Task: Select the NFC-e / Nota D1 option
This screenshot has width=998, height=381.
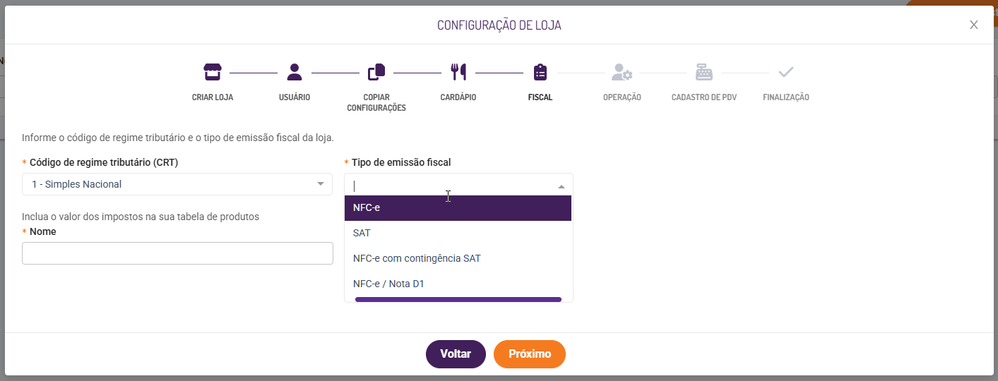Action: 458,284
